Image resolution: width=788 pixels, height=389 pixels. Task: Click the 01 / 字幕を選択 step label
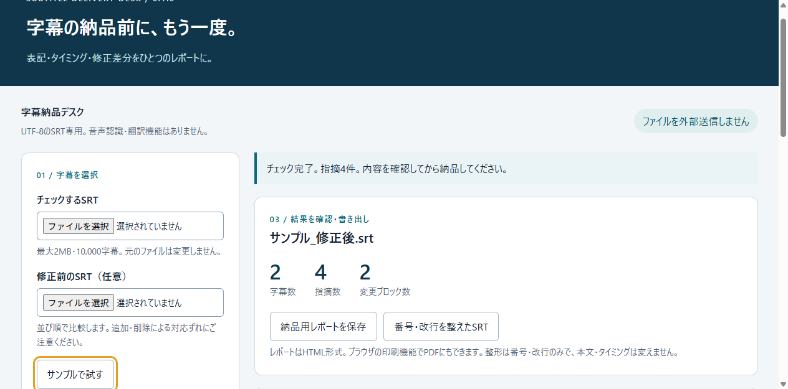[67, 175]
